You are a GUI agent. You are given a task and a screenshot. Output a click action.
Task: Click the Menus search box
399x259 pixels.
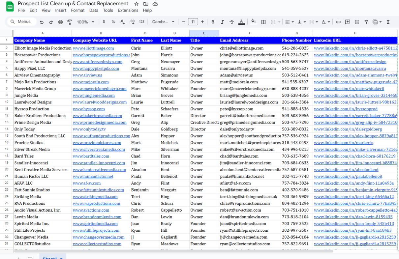click(21, 22)
